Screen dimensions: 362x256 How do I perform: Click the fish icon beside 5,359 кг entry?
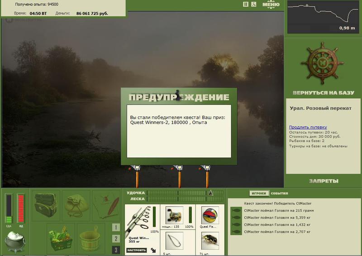coord(236,217)
